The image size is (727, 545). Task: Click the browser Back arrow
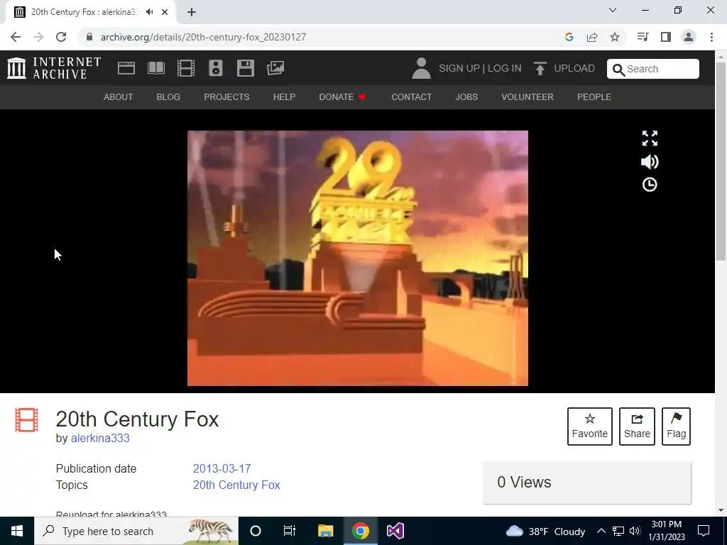coord(16,37)
